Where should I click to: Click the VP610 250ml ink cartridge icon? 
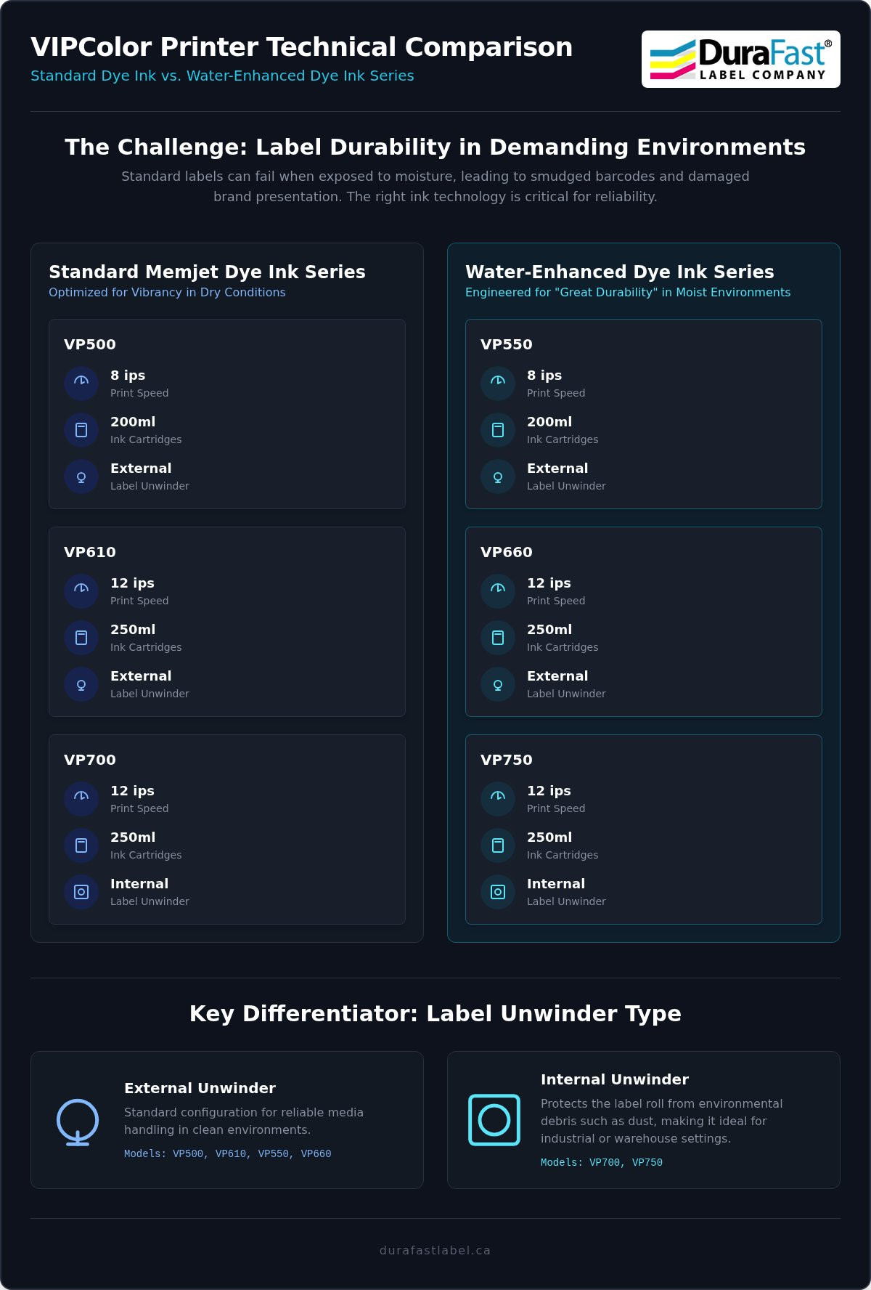[x=81, y=638]
